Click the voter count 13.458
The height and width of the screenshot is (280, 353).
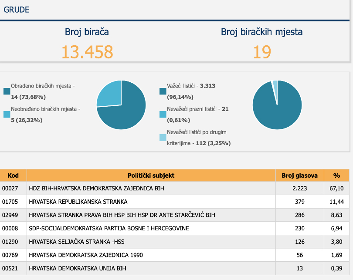point(87,52)
